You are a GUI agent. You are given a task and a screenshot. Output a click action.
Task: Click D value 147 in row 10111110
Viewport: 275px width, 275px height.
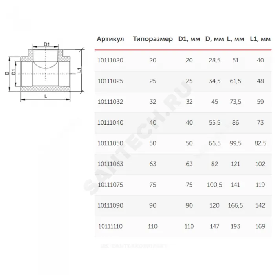[x=214, y=226]
